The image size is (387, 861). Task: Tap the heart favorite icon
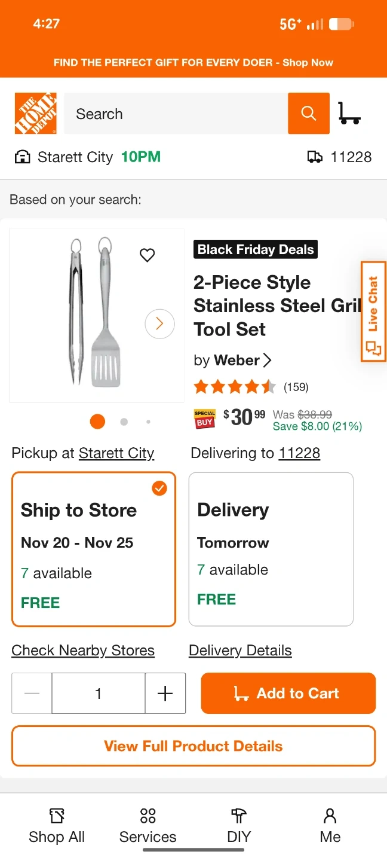(x=147, y=255)
